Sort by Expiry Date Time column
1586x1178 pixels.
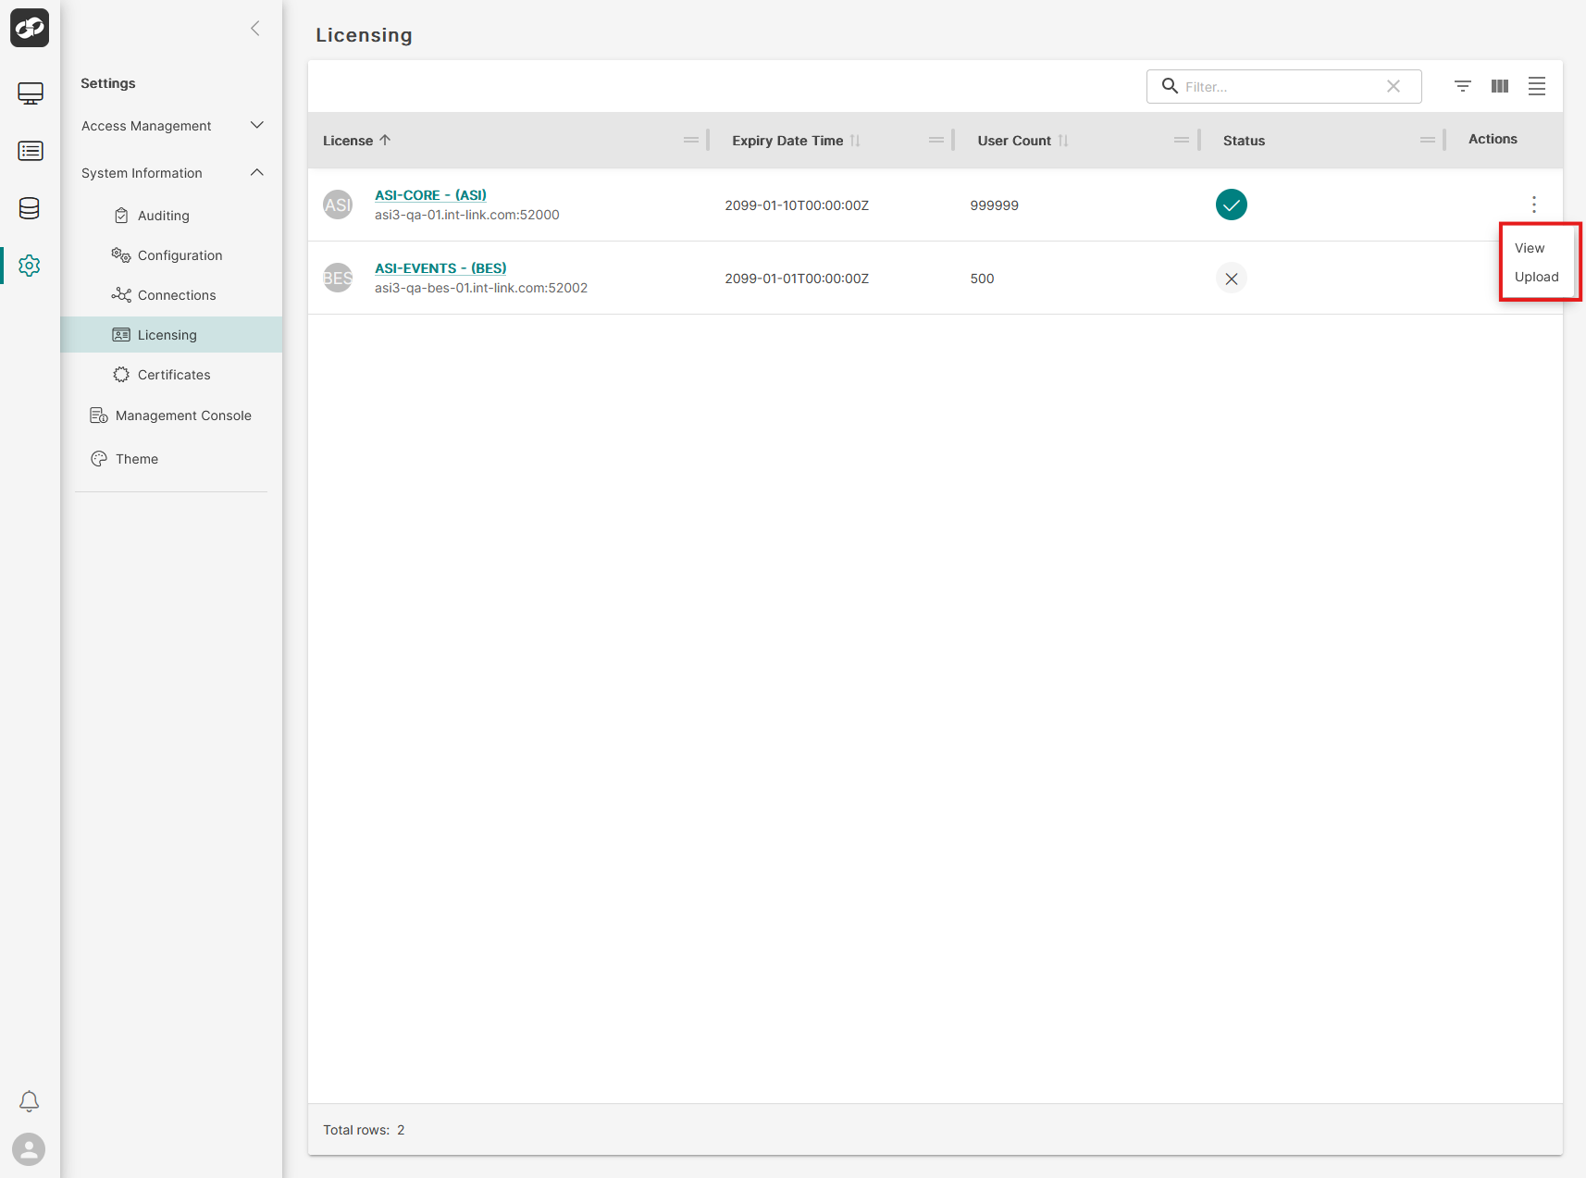coord(796,141)
